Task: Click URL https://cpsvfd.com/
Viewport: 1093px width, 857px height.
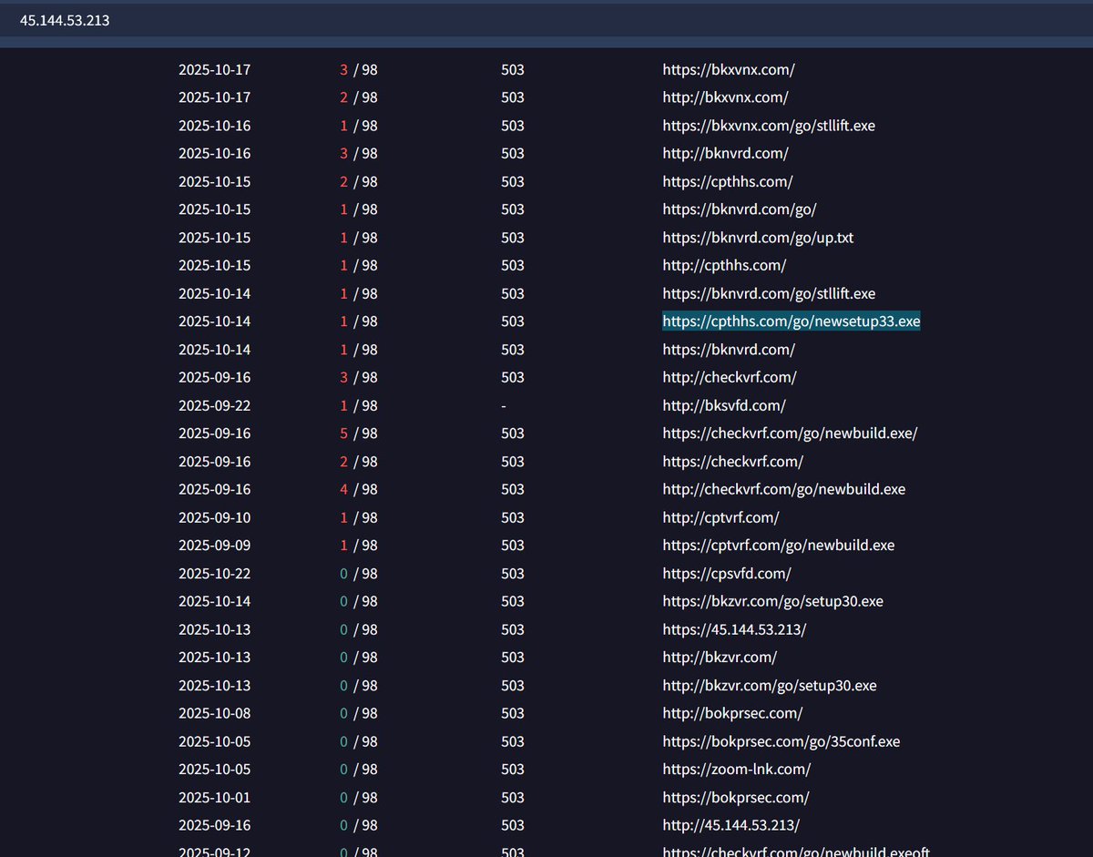Action: click(727, 574)
